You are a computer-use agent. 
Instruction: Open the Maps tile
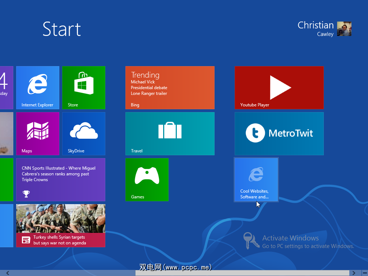(x=38, y=133)
